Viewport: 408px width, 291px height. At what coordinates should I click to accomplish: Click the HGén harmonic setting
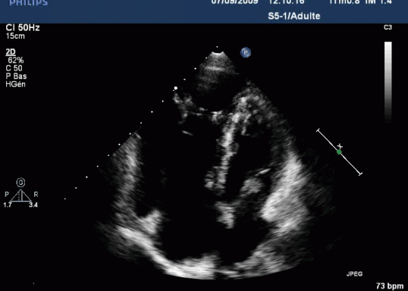(x=16, y=84)
